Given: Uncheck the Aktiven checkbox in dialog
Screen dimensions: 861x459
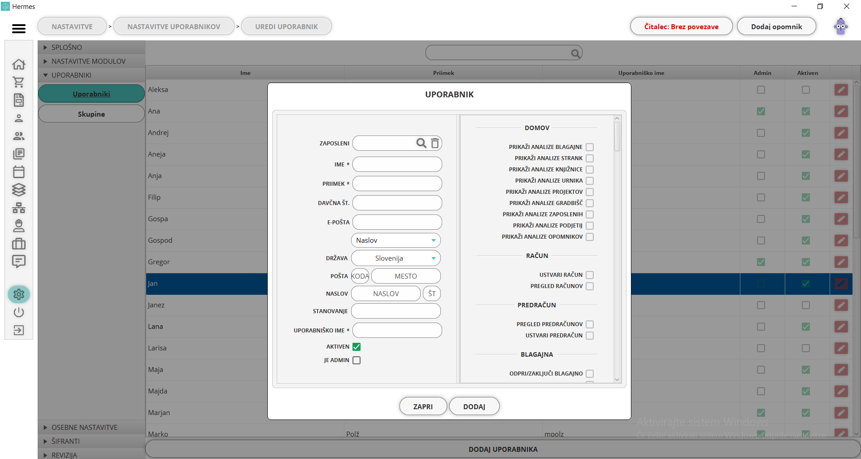Looking at the screenshot, I should click(357, 347).
